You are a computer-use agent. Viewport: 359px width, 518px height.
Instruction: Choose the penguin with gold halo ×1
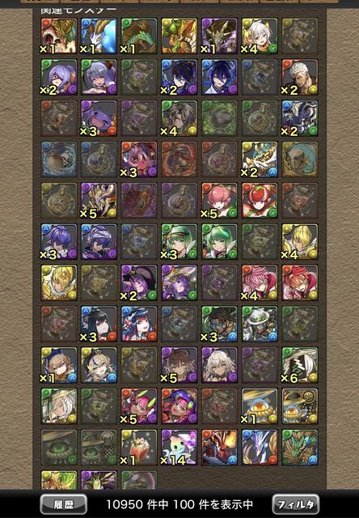point(260,406)
